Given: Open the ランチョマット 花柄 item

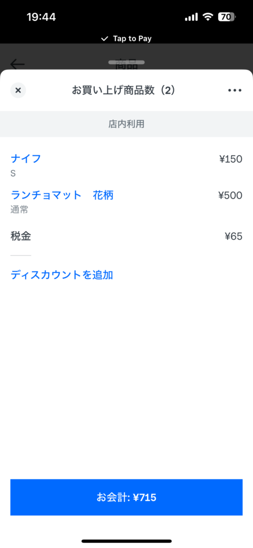Looking at the screenshot, I should click(126, 201).
